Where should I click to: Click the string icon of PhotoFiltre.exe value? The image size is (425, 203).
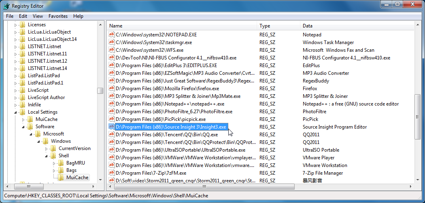(x=111, y=111)
